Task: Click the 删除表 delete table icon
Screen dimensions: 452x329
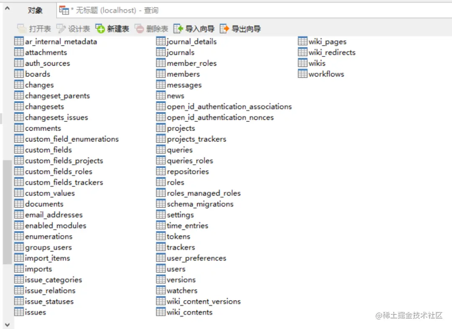Action: tap(139, 28)
